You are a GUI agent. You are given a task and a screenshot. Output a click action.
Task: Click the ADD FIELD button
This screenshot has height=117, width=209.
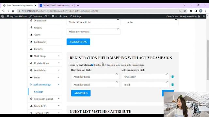pos(81,93)
